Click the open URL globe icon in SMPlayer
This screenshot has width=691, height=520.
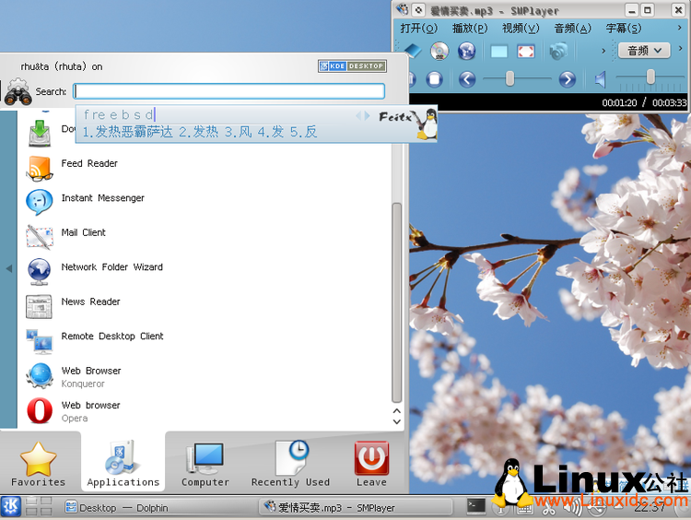click(x=467, y=52)
